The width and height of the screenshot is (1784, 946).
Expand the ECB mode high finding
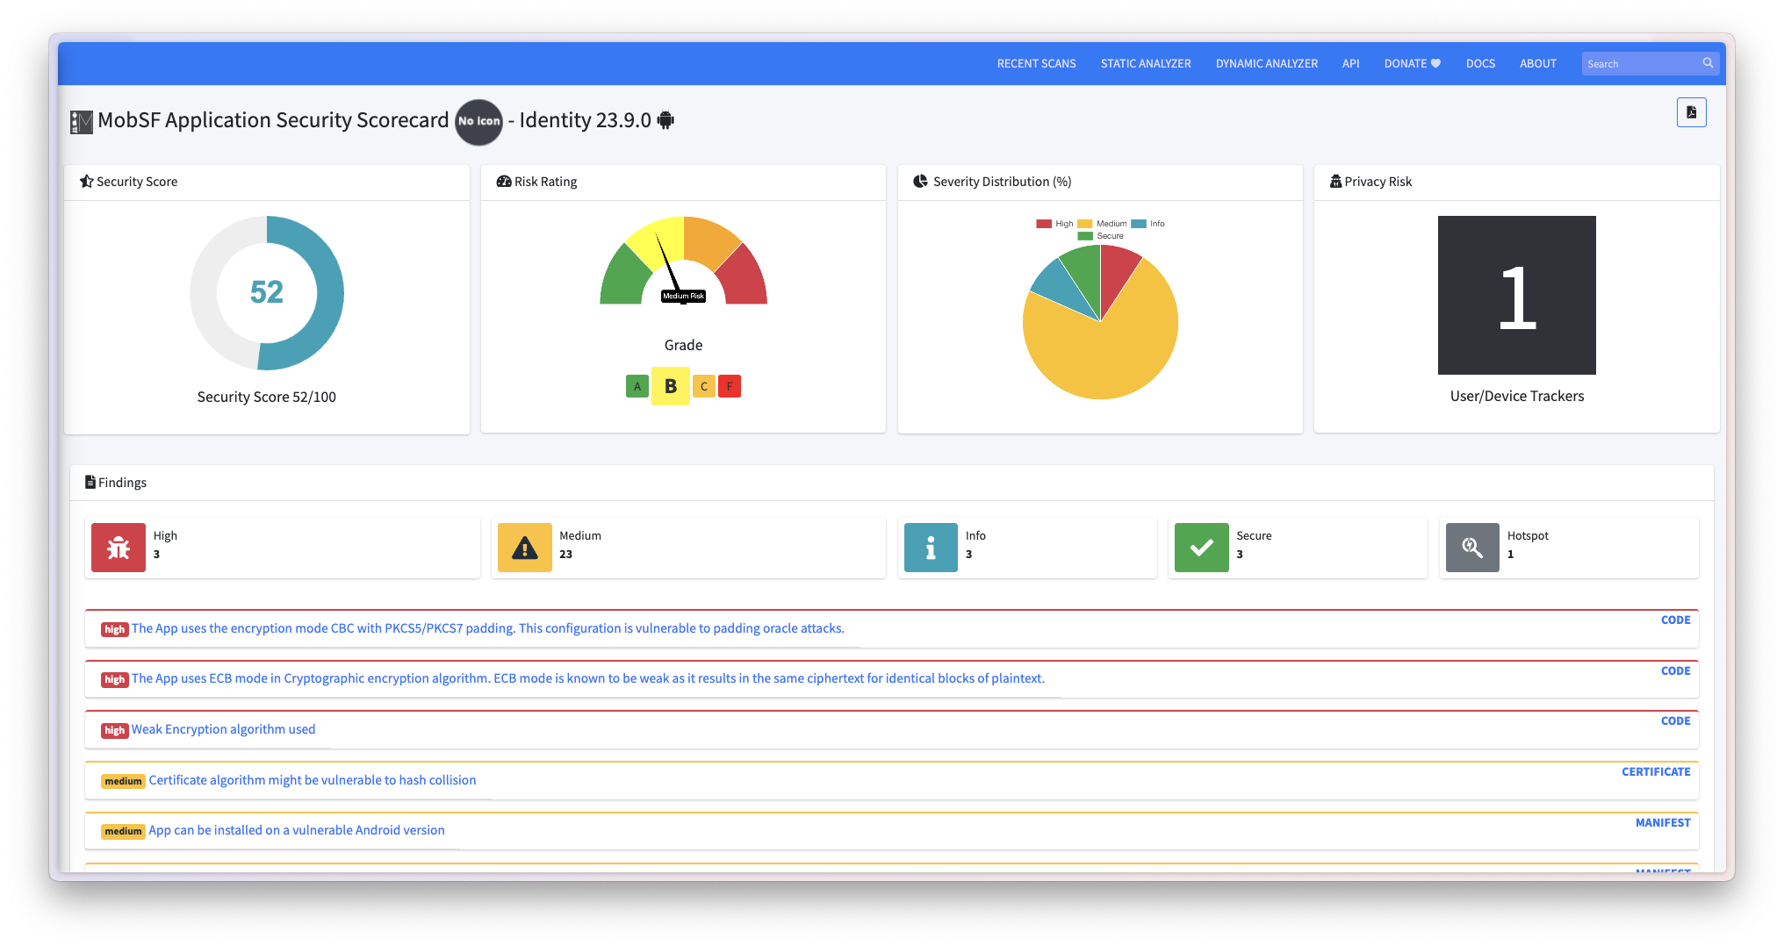click(x=587, y=678)
